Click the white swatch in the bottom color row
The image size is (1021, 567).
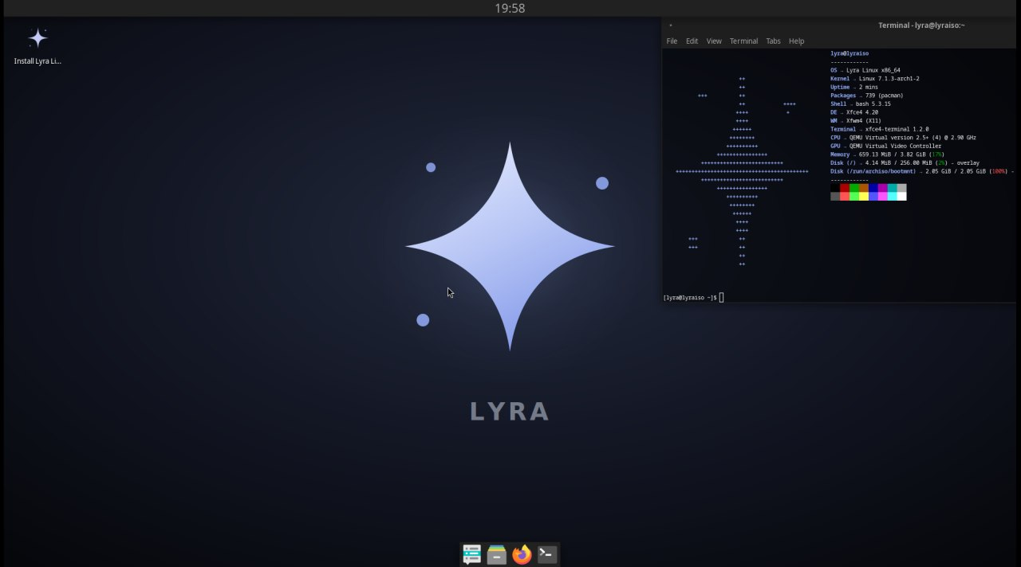pyautogui.click(x=902, y=196)
